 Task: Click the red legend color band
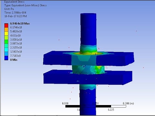tap(6, 25)
